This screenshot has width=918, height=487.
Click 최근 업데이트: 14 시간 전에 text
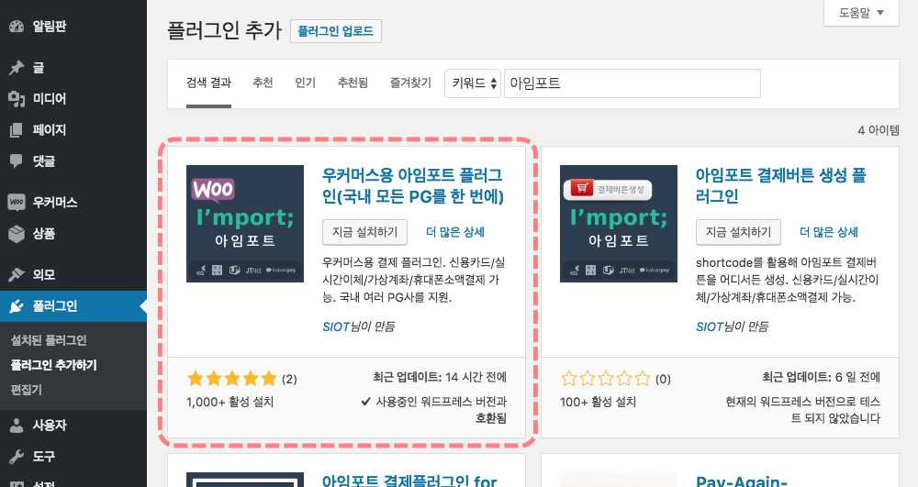(x=440, y=377)
